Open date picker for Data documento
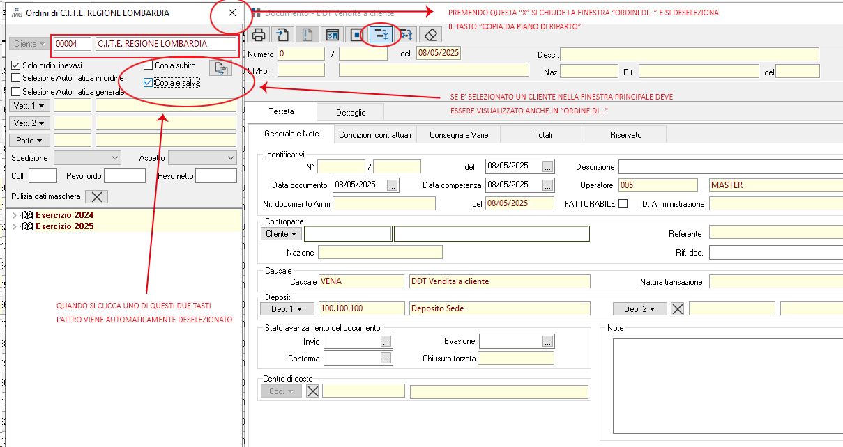This screenshot has height=447, width=843. coord(393,185)
